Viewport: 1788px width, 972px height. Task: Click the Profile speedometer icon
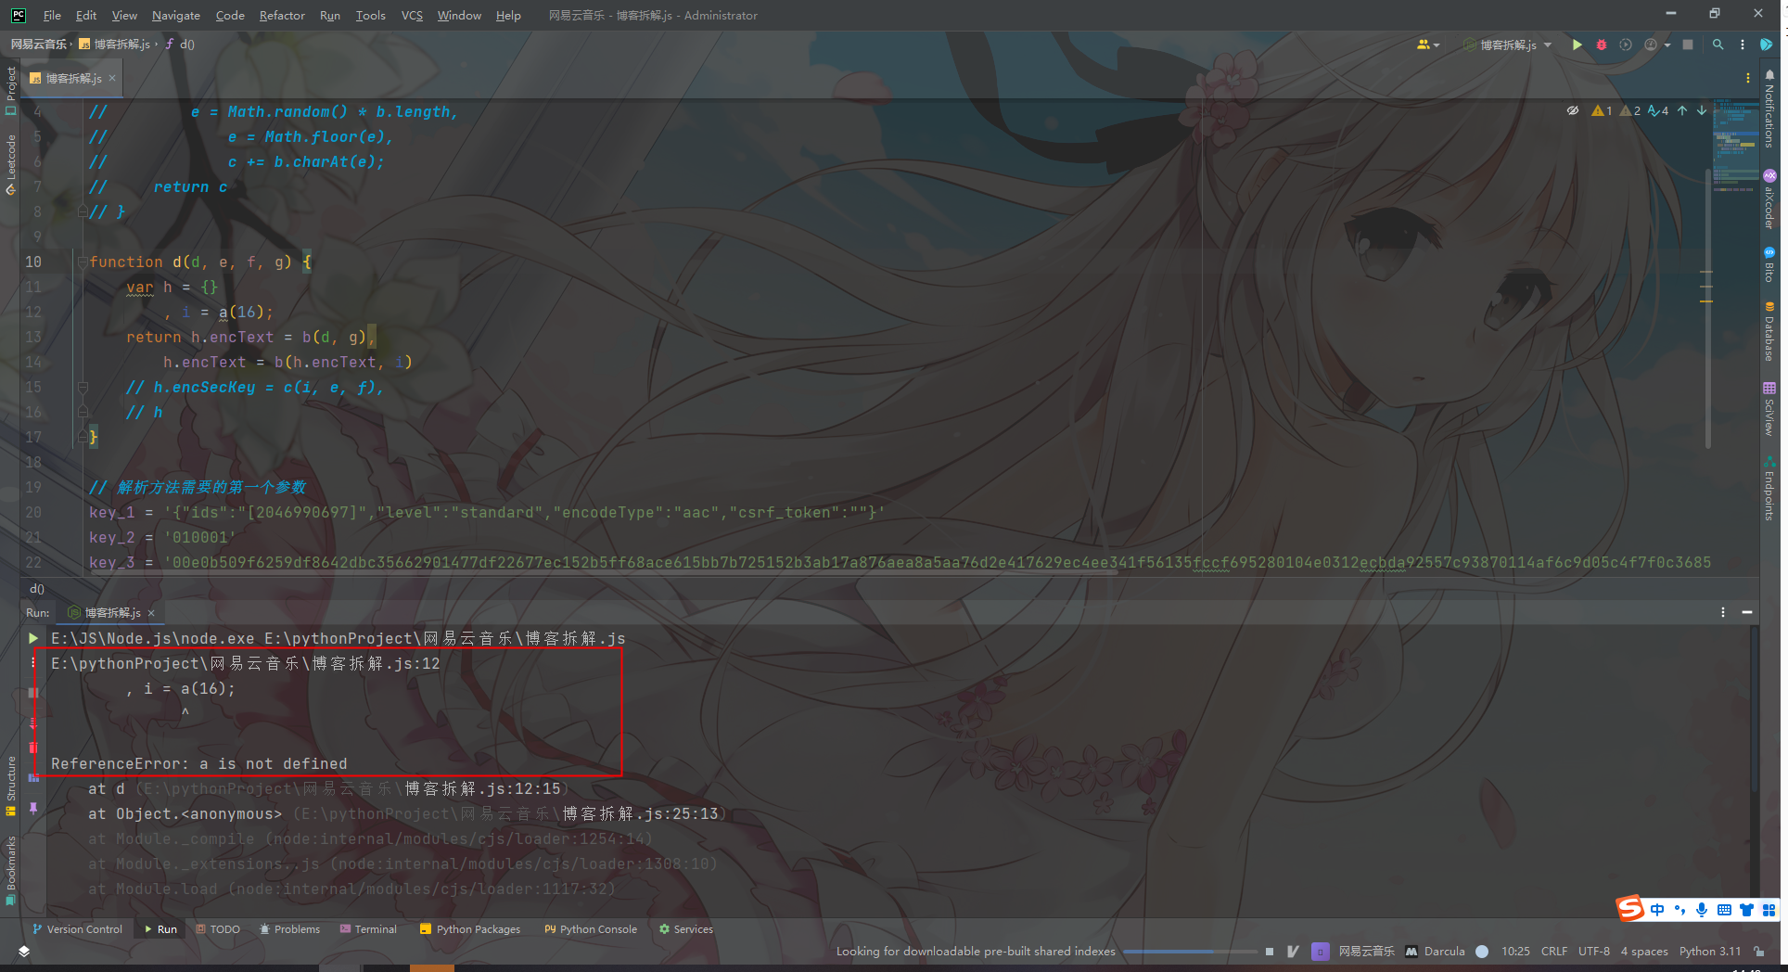point(1651,45)
